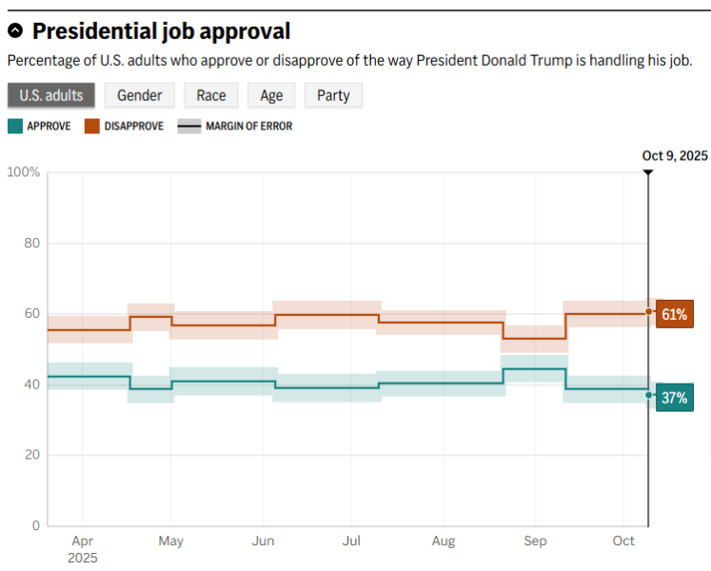Click the 37% approve value badge
711x571 pixels.
(x=674, y=398)
